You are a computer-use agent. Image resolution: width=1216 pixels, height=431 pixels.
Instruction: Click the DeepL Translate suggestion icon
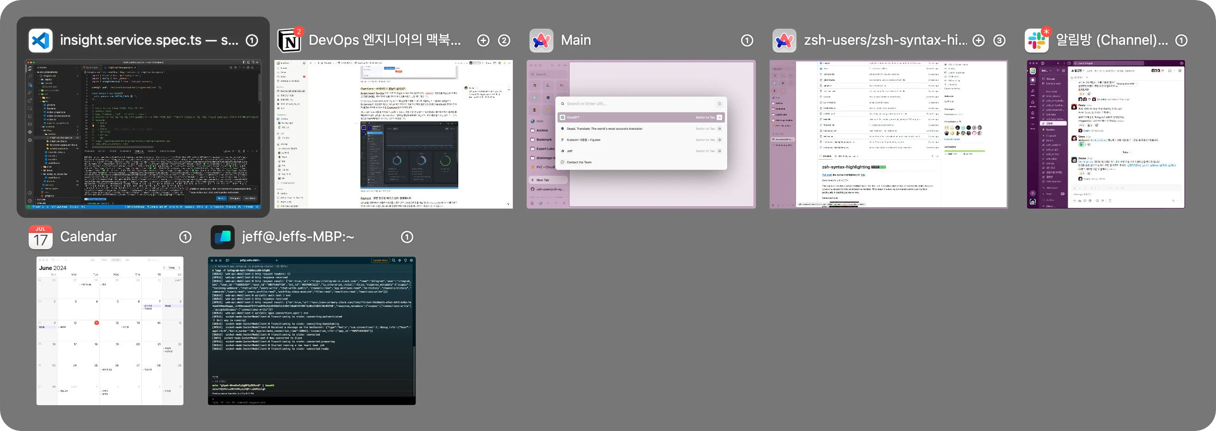coord(562,128)
